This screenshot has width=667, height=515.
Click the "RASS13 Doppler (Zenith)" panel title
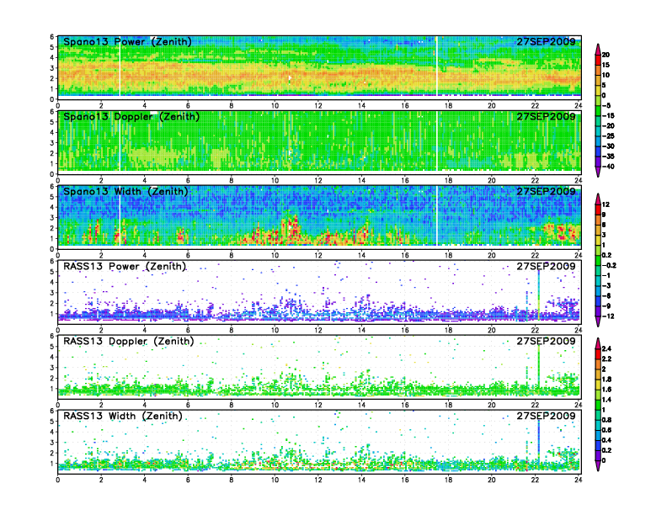(129, 341)
